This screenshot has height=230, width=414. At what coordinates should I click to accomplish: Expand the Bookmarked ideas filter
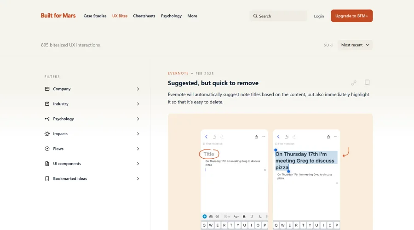92,178
